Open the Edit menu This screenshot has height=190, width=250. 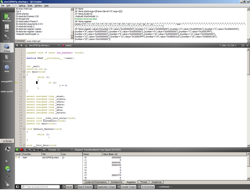point(8,6)
